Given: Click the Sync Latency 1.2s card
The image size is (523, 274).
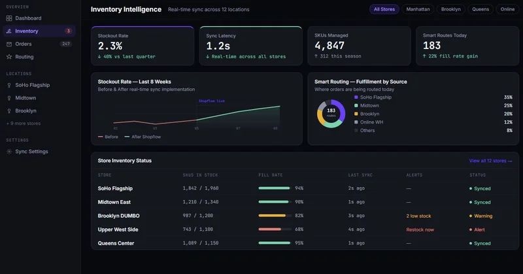Looking at the screenshot, I should pyautogui.click(x=250, y=46).
